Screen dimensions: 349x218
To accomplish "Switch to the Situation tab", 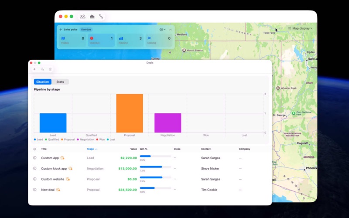I will pos(42,82).
